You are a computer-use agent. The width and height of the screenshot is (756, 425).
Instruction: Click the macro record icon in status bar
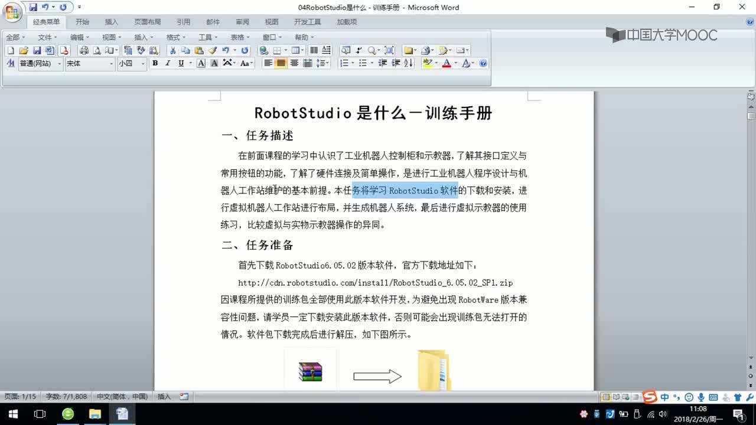tap(184, 397)
